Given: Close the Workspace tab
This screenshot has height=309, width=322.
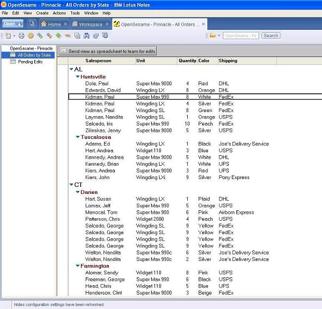Looking at the screenshot, I should (107, 24).
